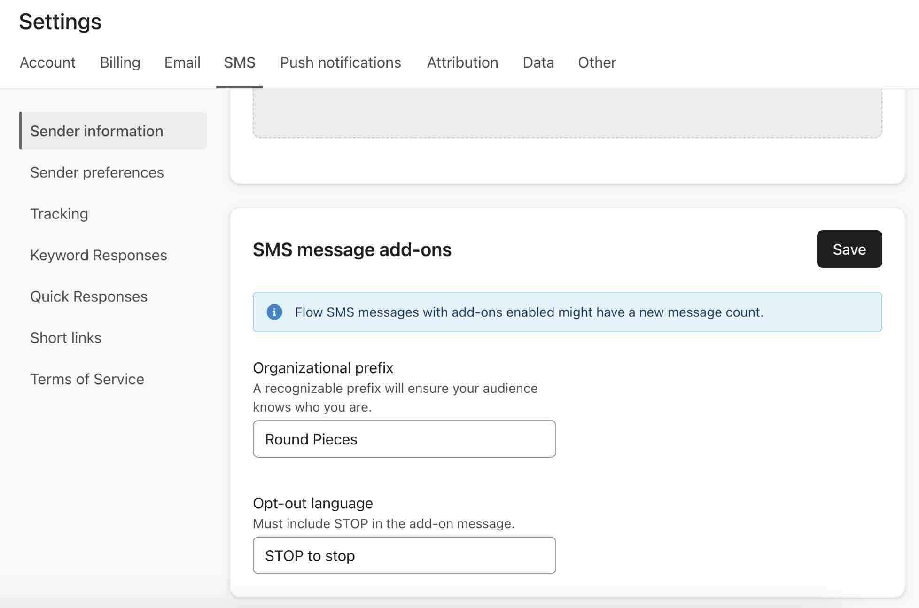The height and width of the screenshot is (608, 919).
Task: Click the Organizational prefix input field
Action: (x=405, y=438)
